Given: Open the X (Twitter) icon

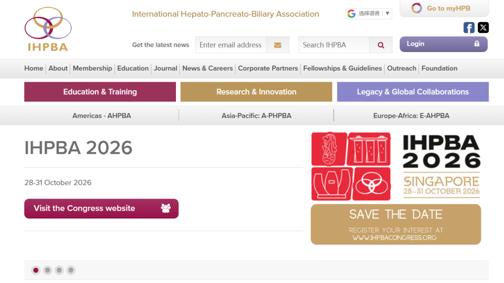Looking at the screenshot, I should coord(483,28).
